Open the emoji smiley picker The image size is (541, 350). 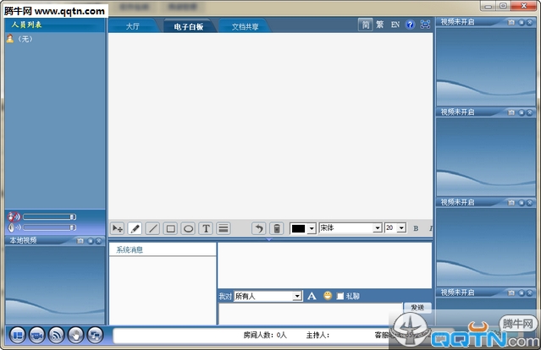[328, 296]
